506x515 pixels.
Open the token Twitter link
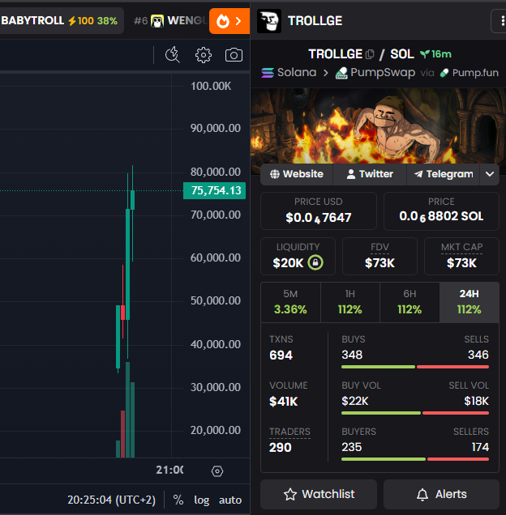(370, 174)
